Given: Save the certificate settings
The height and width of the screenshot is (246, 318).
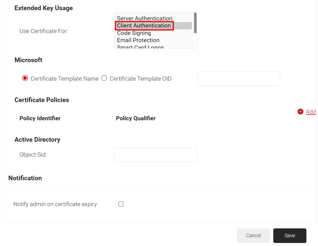Looking at the screenshot, I should 290,236.
